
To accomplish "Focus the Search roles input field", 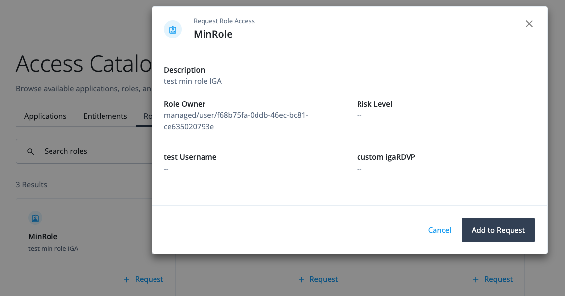I will click(x=94, y=151).
